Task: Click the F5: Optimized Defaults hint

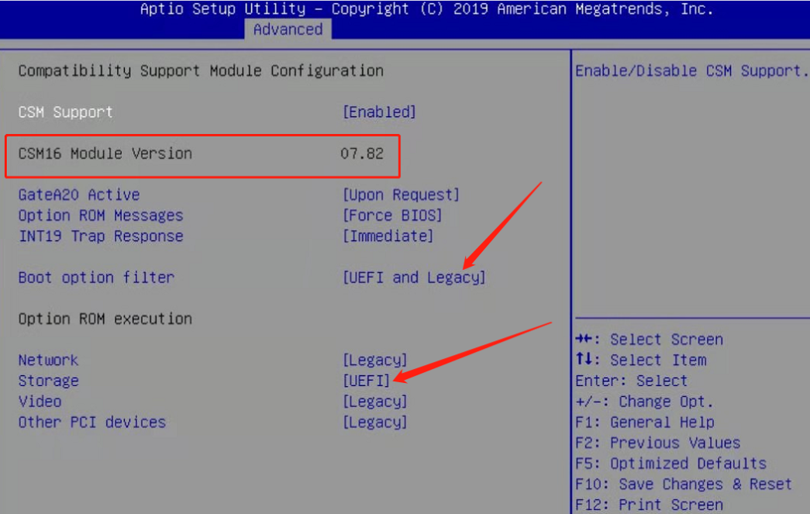Action: pos(671,464)
